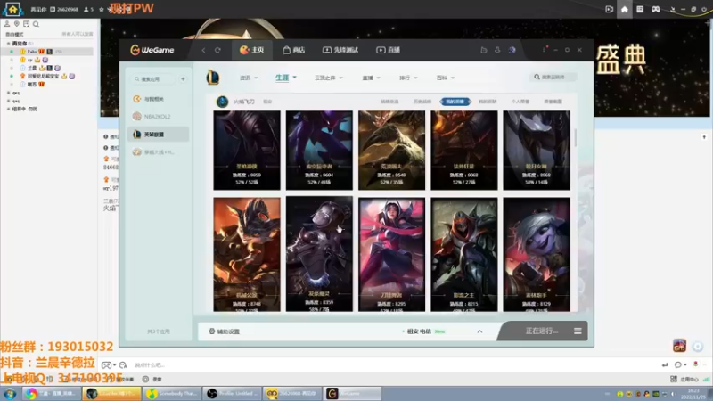Viewport: 713px width, 401px height.
Task: Open champion card with mastery 8968
Action: (x=537, y=150)
